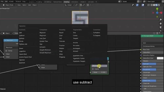Add new workspace plus icon
The width and height of the screenshot is (164, 92).
click(96, 2)
